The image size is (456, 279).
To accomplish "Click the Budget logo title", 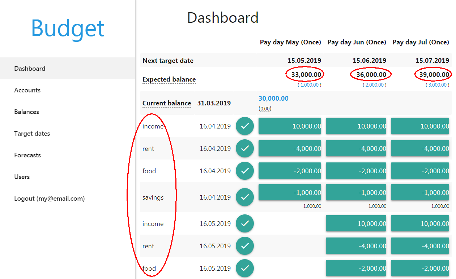I will click(x=68, y=28).
